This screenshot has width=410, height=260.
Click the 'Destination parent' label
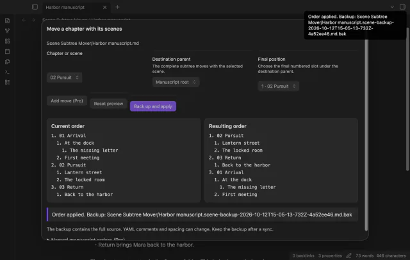171,60
